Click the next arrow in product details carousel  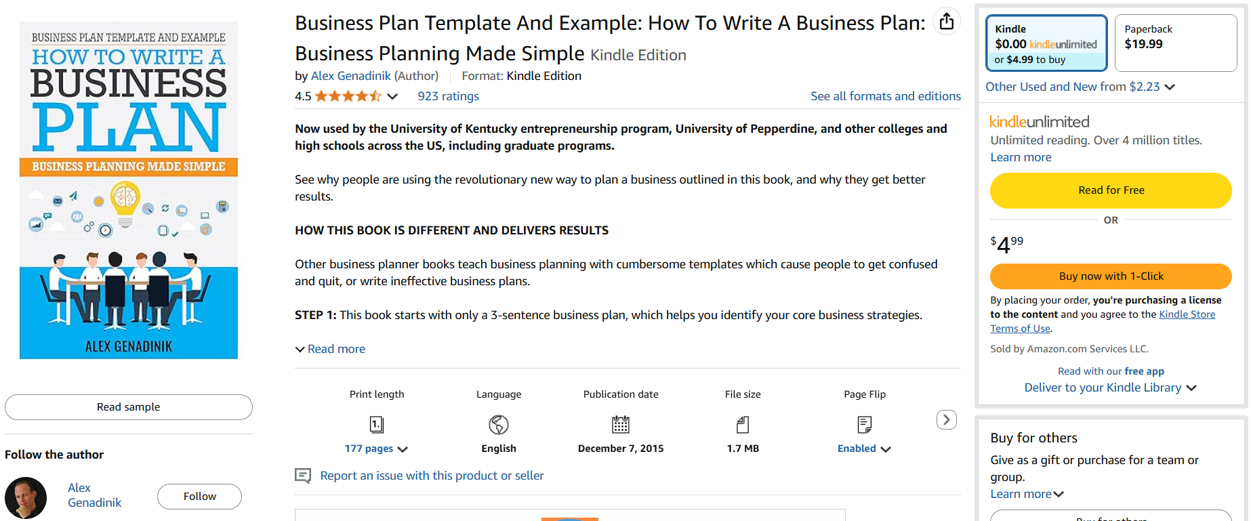[947, 419]
